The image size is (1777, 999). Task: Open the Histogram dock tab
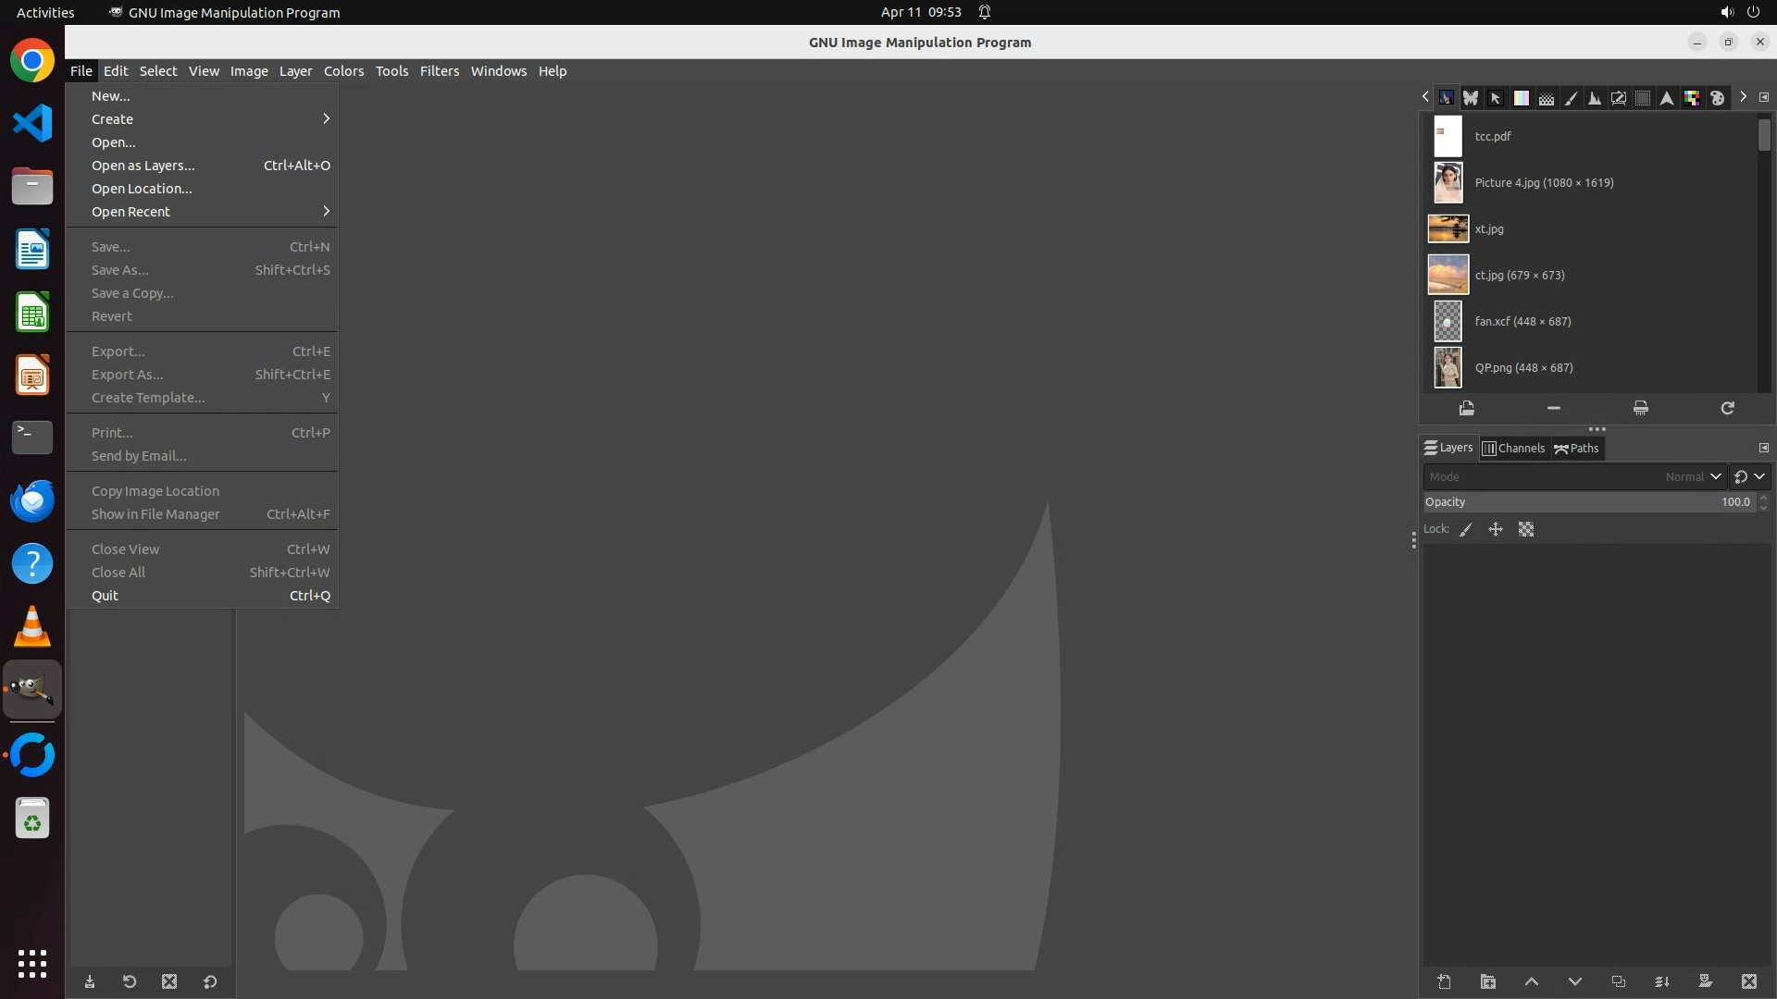click(1595, 97)
